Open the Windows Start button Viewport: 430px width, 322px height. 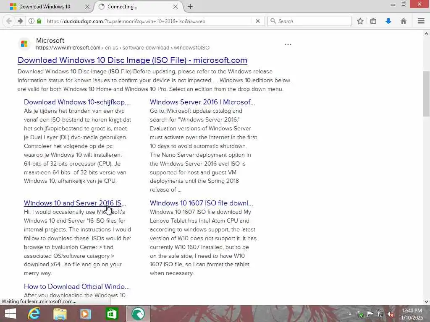point(10,314)
